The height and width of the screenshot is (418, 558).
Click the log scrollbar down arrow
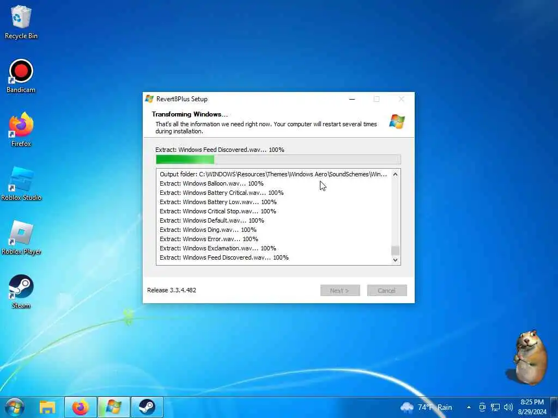click(x=395, y=260)
